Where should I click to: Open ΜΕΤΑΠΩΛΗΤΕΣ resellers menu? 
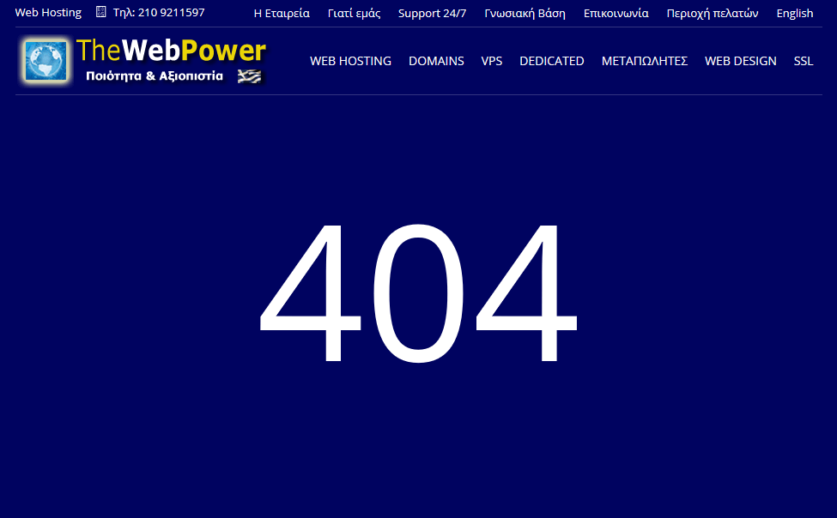coord(645,61)
